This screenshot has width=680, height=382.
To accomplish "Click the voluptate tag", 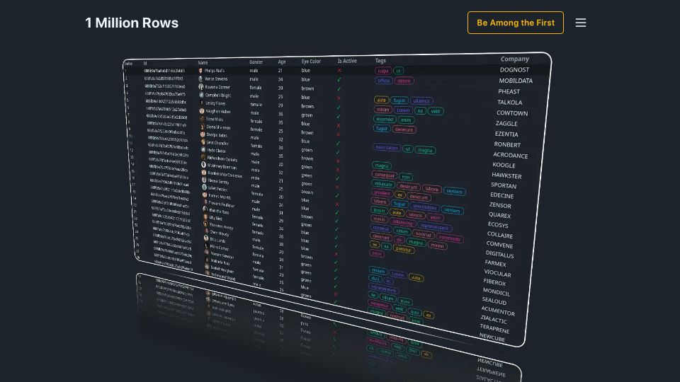I will pyautogui.click(x=383, y=184).
